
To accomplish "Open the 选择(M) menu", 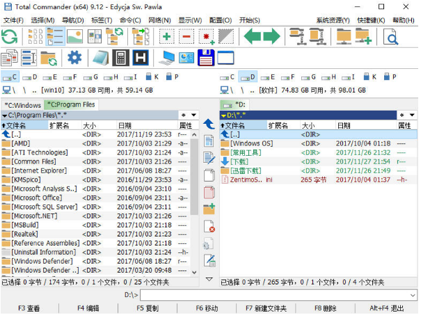I will [42, 20].
